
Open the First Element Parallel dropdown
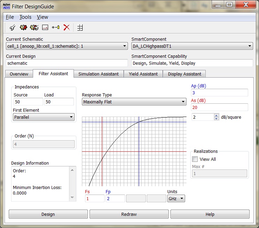[x=44, y=117]
